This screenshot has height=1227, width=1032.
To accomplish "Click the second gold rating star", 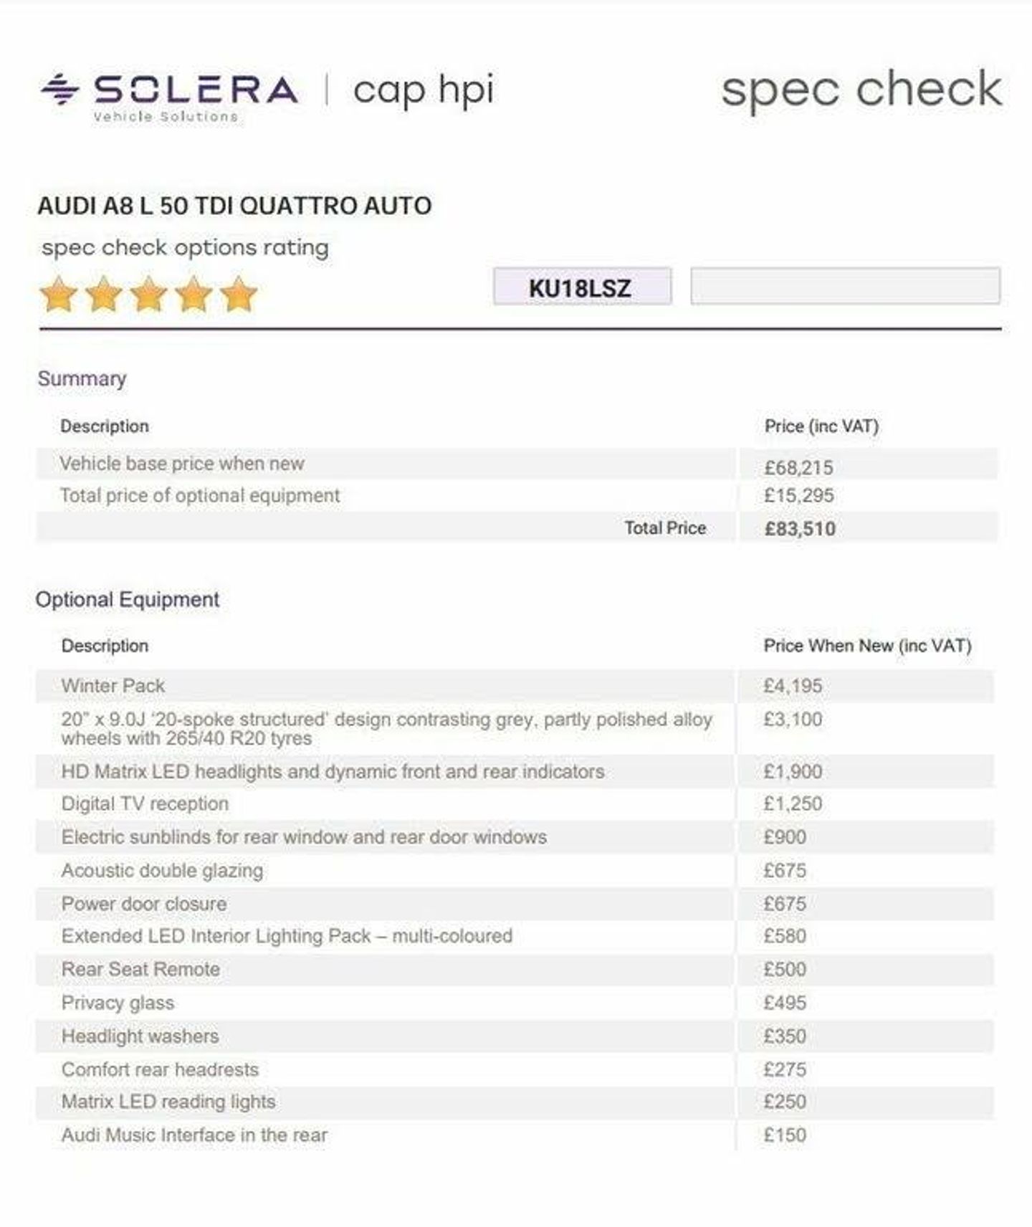I will tap(104, 295).
